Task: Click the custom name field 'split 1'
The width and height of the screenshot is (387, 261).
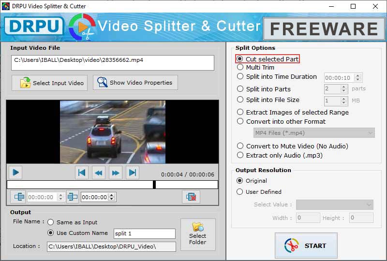Action: 144,233
